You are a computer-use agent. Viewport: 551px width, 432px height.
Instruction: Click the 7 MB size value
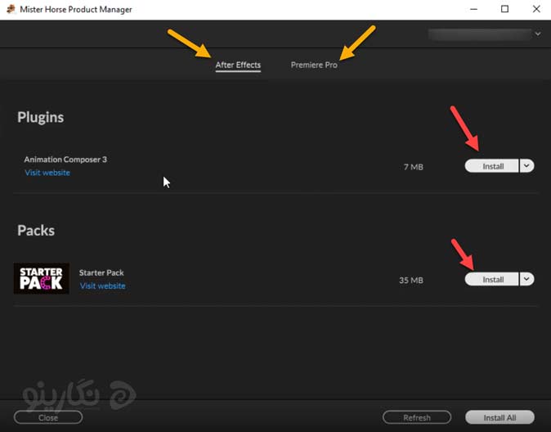tap(414, 167)
